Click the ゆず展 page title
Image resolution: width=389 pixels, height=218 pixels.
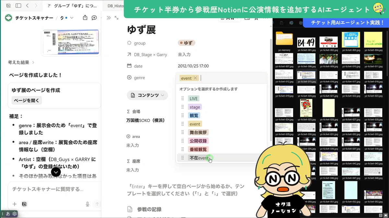141,29
